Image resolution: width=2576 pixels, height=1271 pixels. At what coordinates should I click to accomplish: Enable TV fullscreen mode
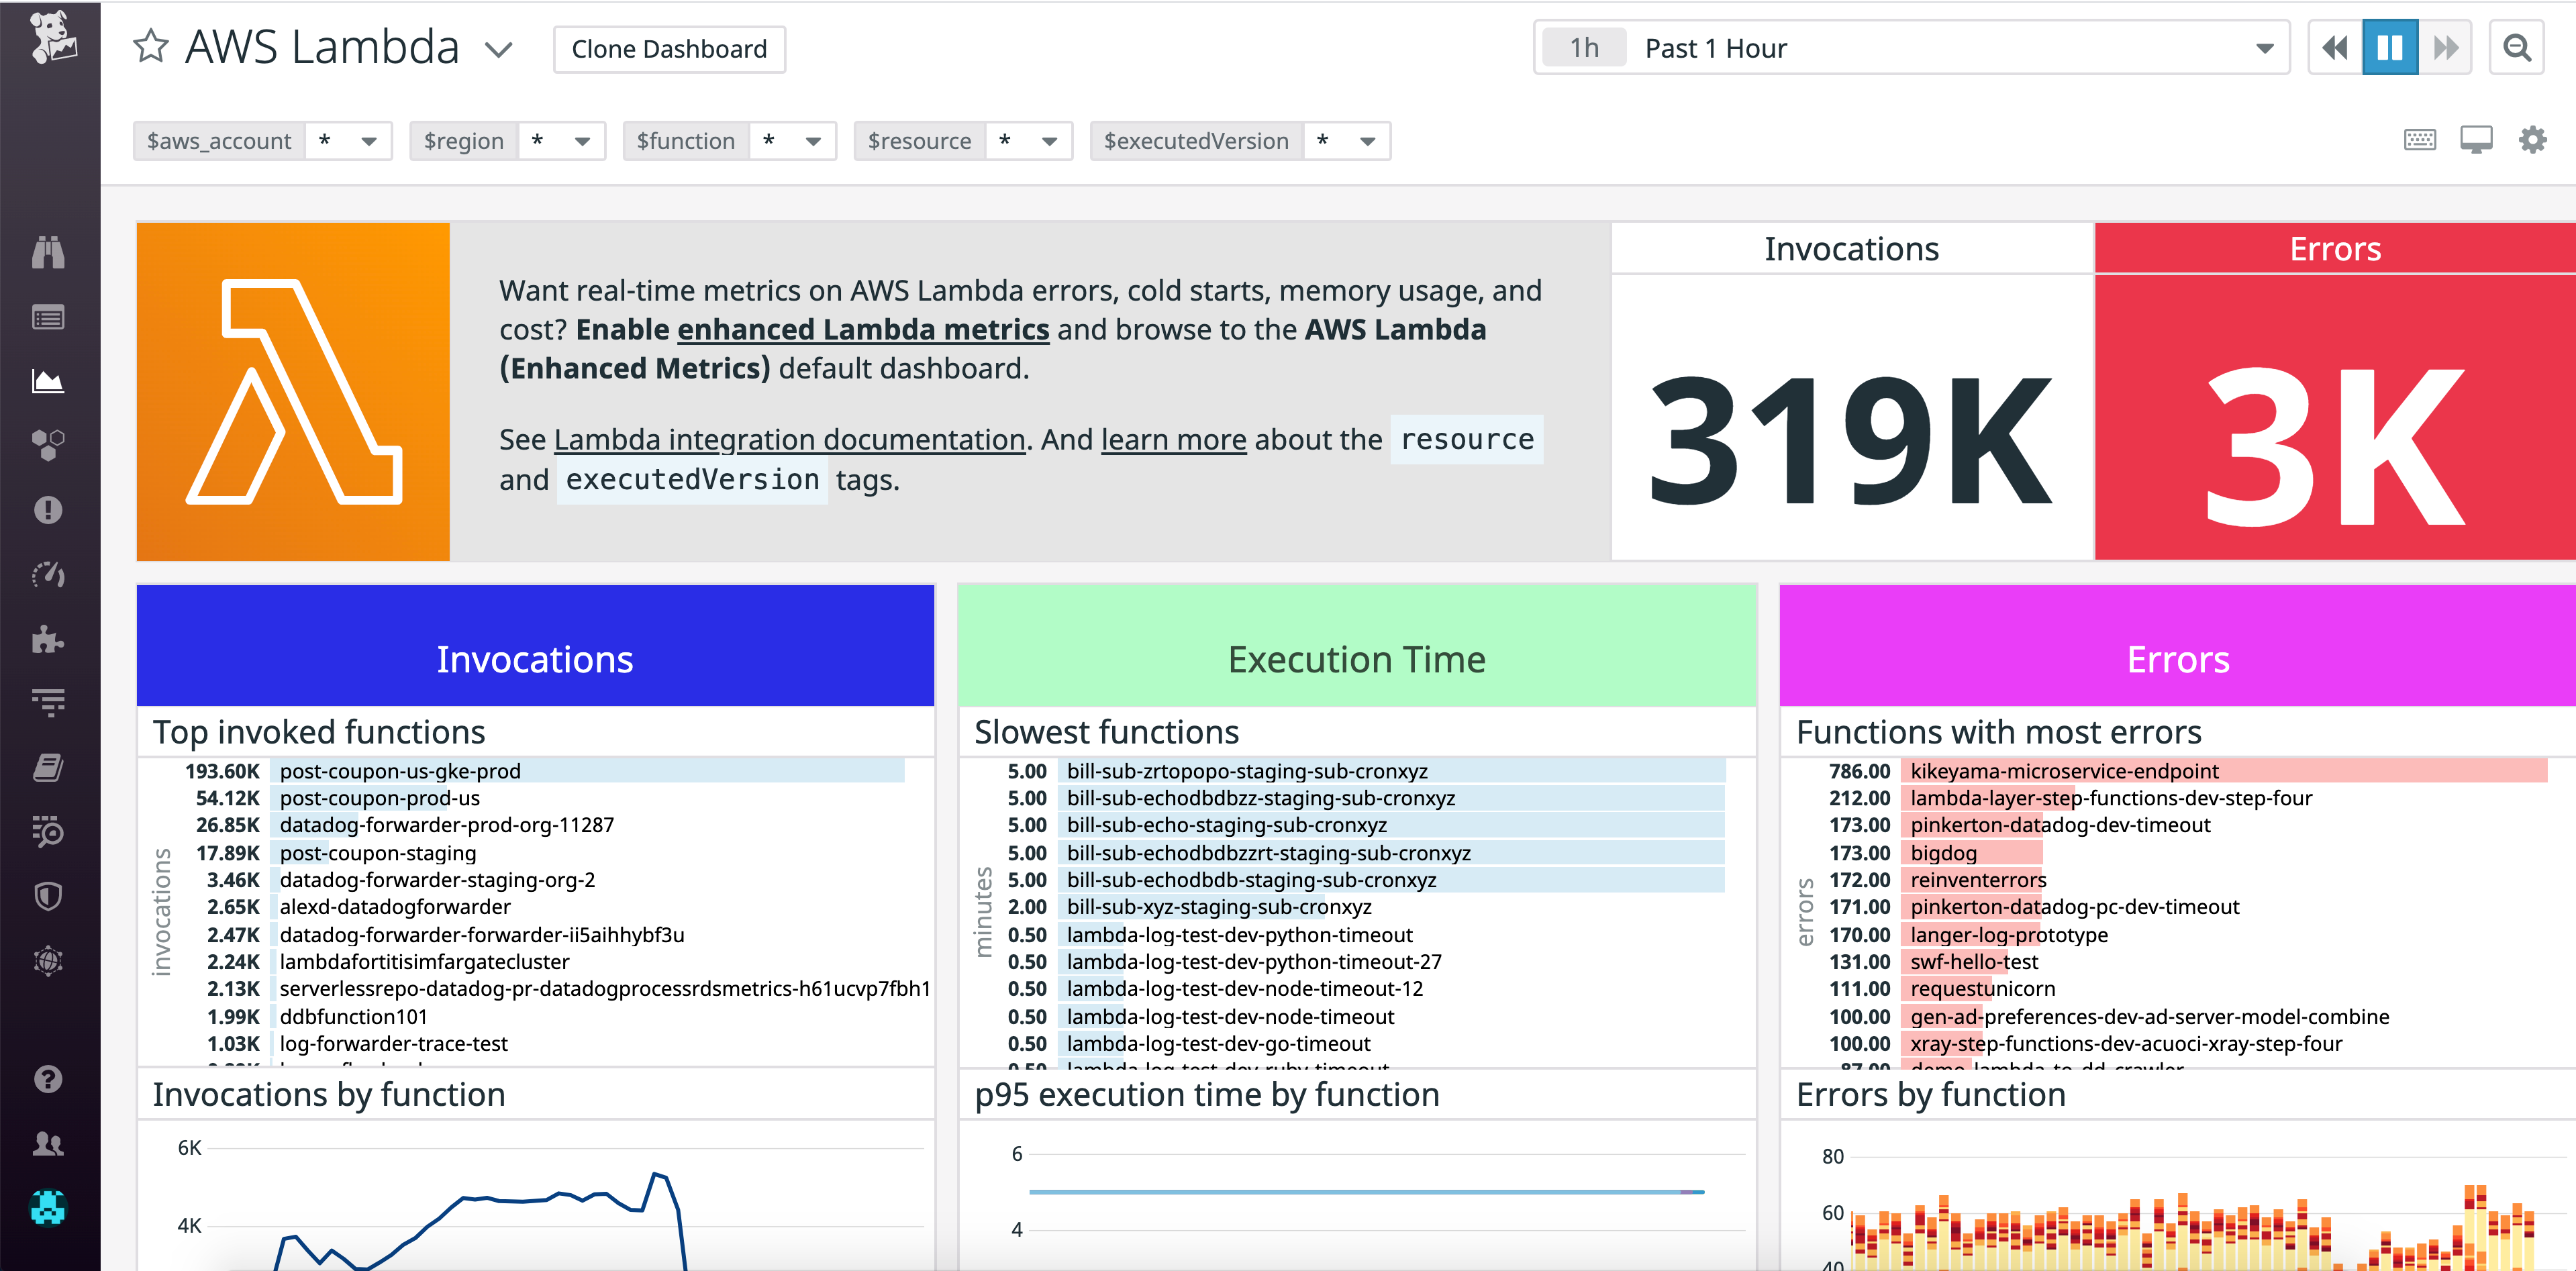pyautogui.click(x=2476, y=140)
